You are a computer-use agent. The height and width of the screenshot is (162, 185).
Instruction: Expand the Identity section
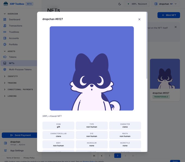tap(11, 76)
